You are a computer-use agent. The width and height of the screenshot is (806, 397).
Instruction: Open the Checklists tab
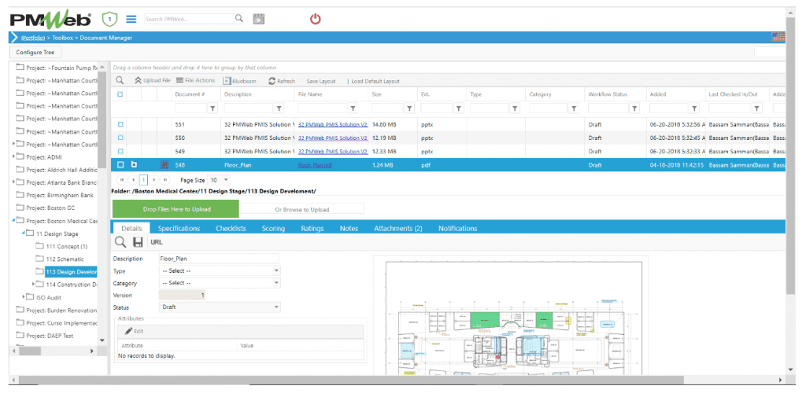pyautogui.click(x=231, y=229)
